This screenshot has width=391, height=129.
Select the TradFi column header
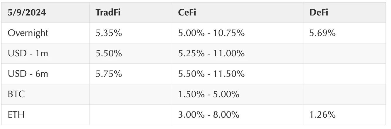(x=108, y=13)
